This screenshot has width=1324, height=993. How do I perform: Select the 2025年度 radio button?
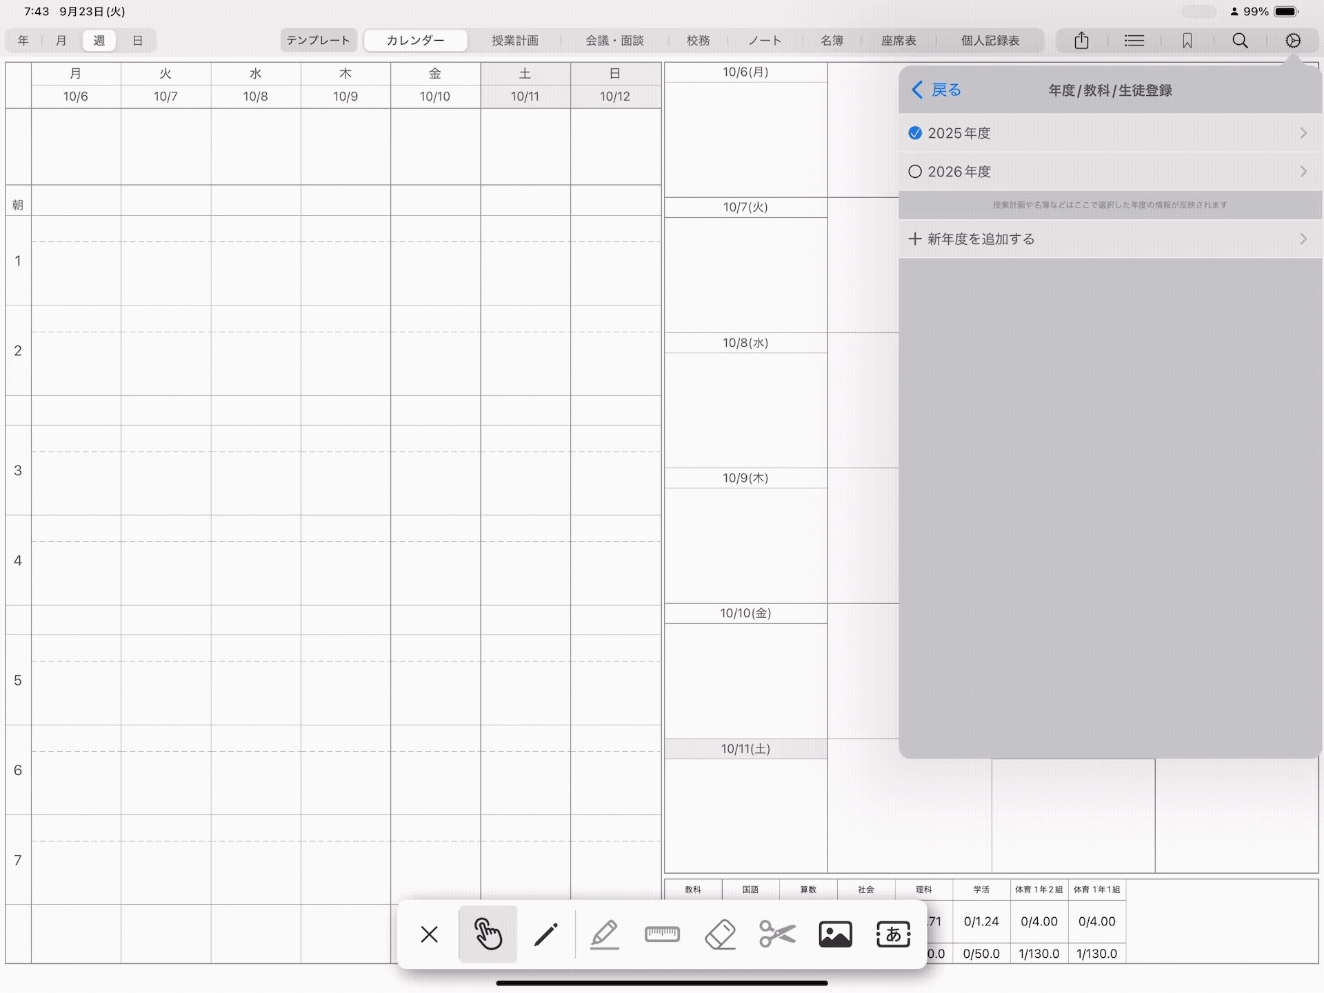(x=915, y=133)
